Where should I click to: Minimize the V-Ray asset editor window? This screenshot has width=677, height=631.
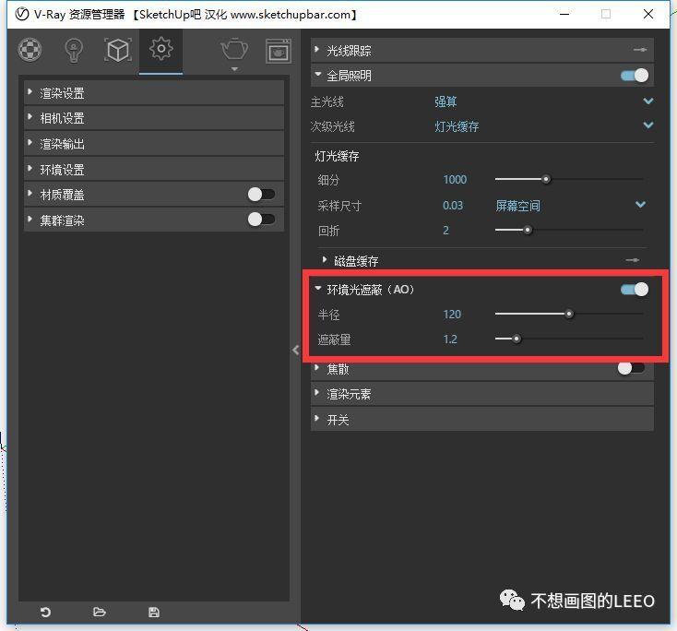point(564,14)
